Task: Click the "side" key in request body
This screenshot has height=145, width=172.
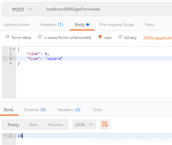Action: pyautogui.click(x=33, y=54)
